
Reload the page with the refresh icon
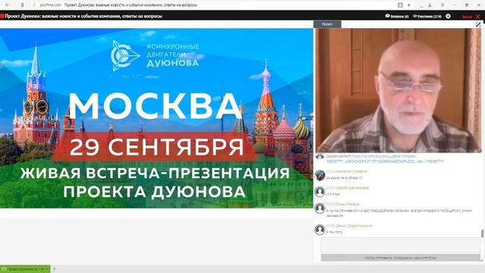34,5
